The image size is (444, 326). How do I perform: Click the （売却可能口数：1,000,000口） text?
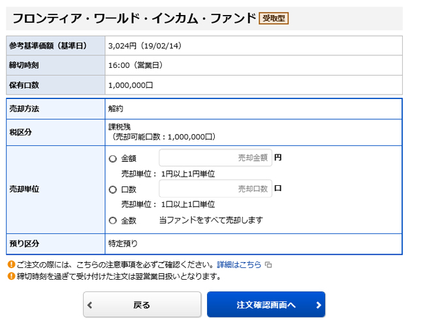pyautogui.click(x=163, y=137)
